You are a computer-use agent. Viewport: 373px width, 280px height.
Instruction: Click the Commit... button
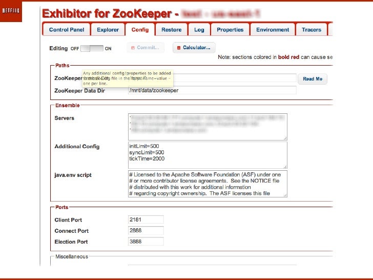146,48
